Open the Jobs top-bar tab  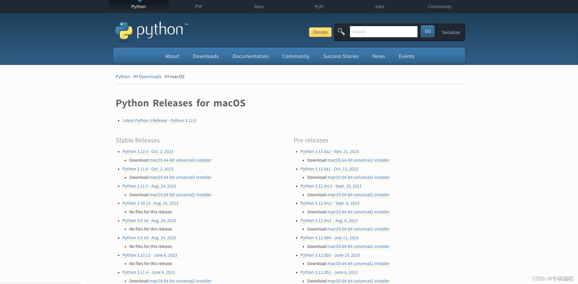coord(380,6)
